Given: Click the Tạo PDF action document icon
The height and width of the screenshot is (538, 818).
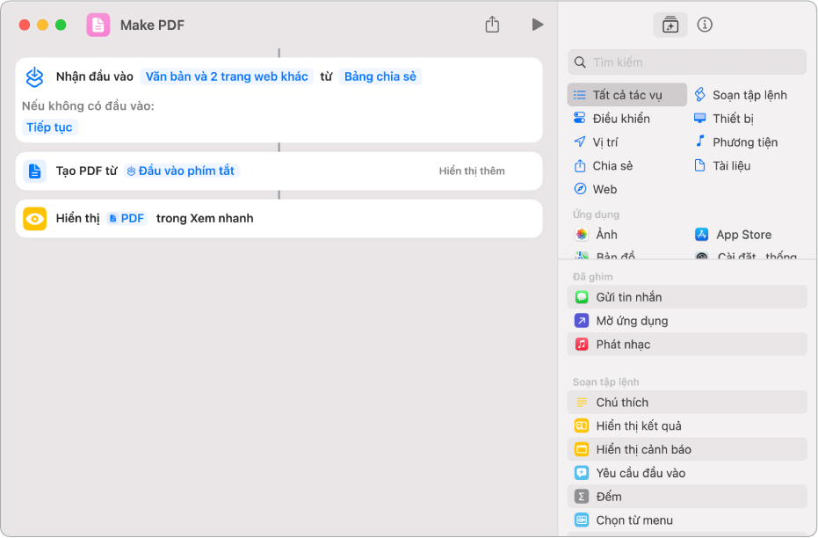Looking at the screenshot, I should point(35,171).
